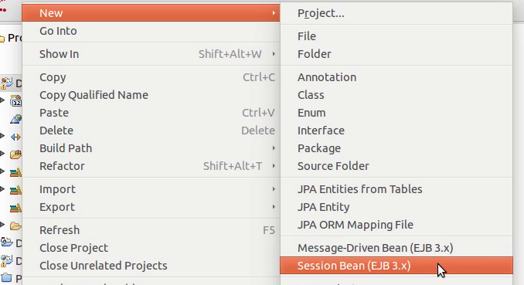Select Session Bean (EJB 3.x)
Screen dimensions: 524x285
pos(396,265)
